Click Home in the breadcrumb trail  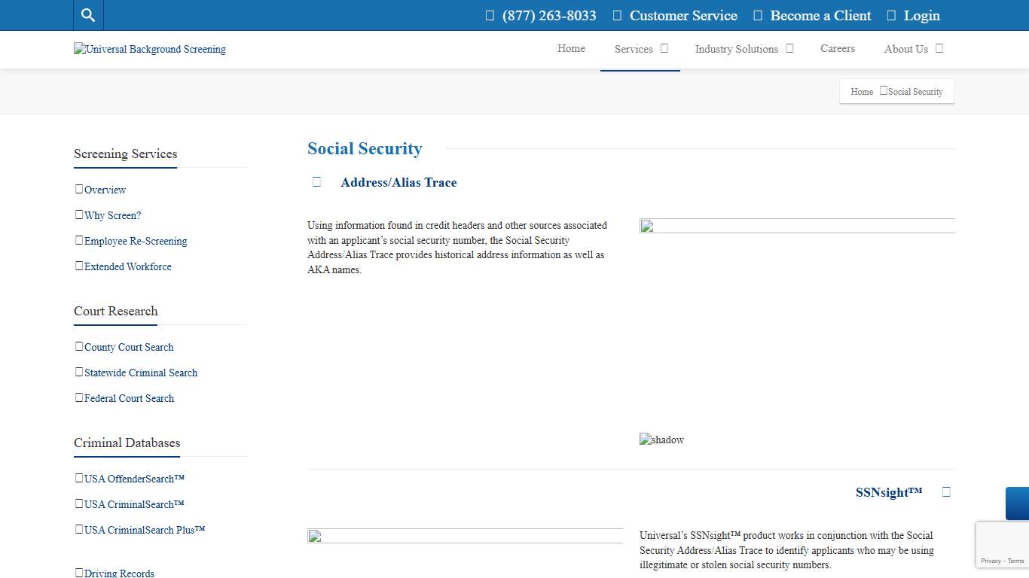coord(861,91)
